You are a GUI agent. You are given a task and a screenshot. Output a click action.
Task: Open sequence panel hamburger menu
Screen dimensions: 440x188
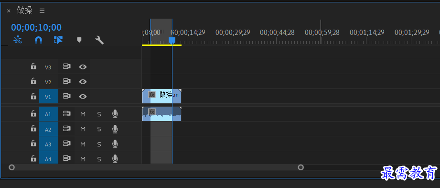coord(42,11)
